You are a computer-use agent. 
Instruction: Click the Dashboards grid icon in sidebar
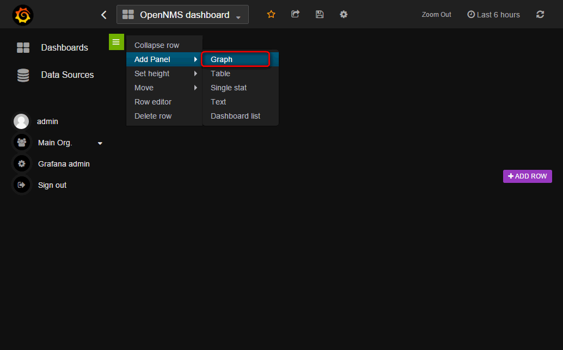tap(23, 47)
